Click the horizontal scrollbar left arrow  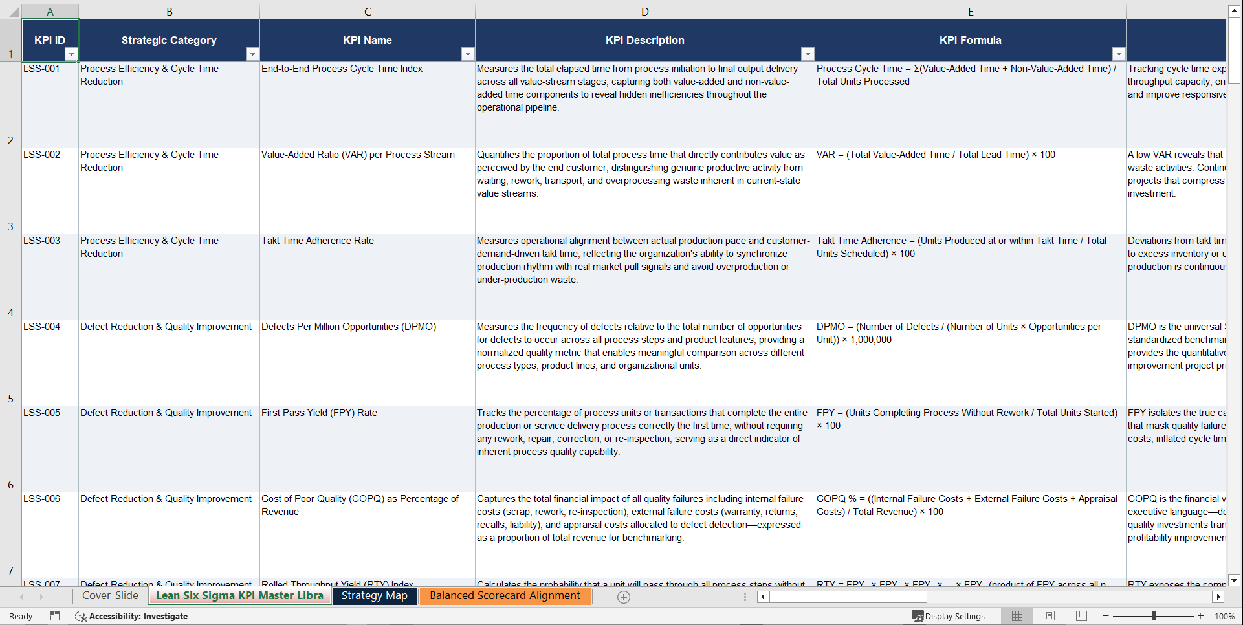pos(763,597)
